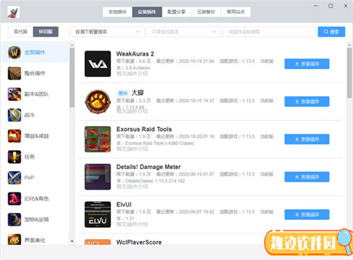Switch to 现代服 server toggle

[20, 32]
